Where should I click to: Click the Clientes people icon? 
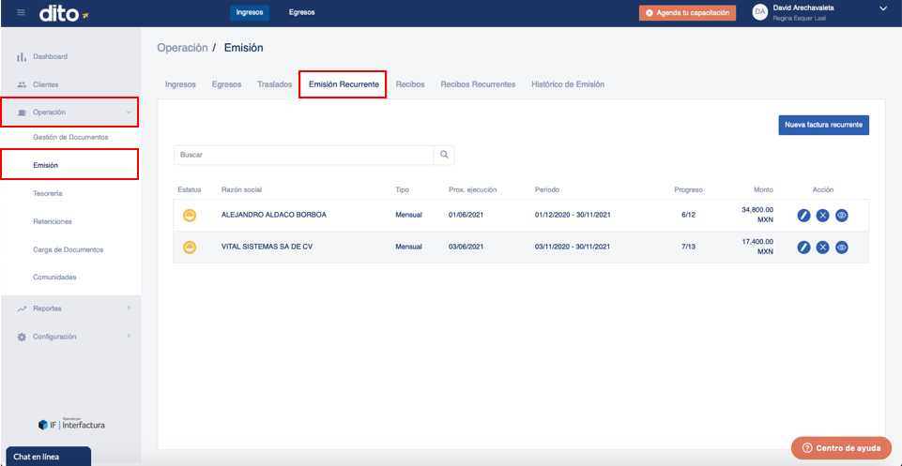tap(22, 84)
